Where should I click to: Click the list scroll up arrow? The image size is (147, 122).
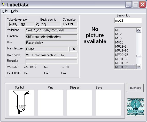[139, 30]
